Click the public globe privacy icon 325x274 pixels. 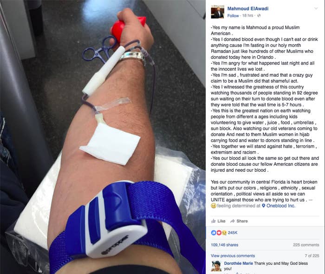click(259, 15)
